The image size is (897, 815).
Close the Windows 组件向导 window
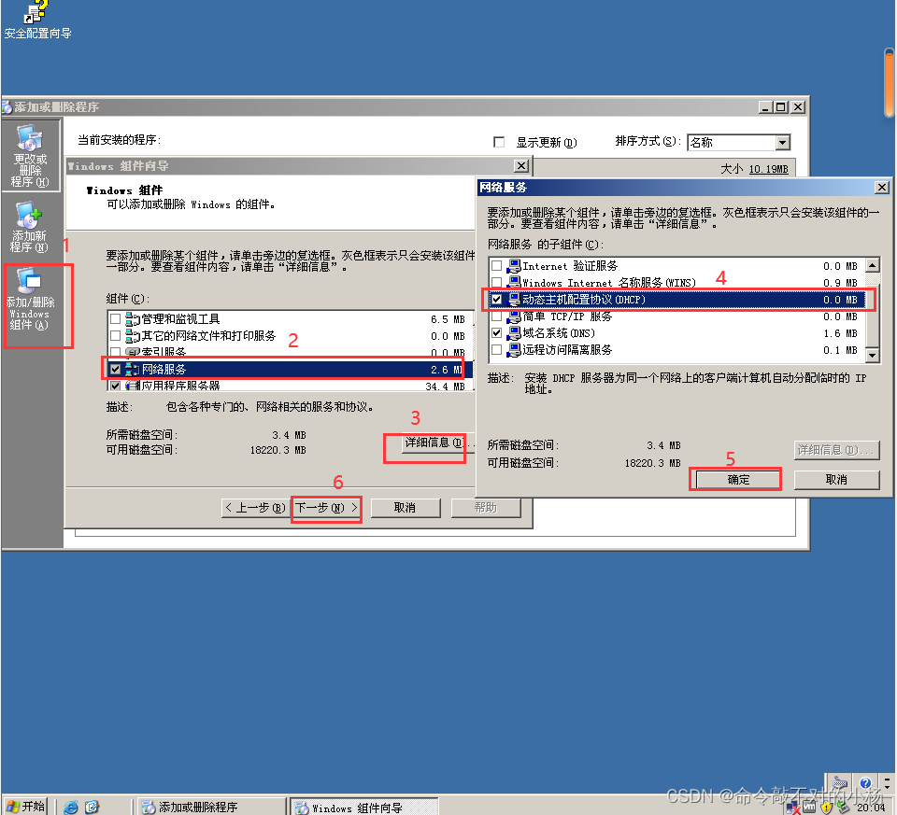pos(520,166)
